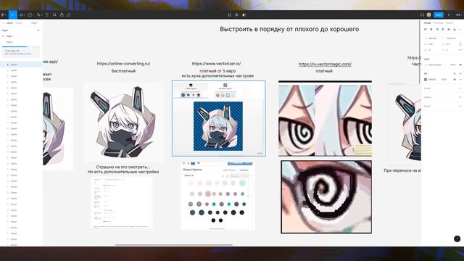Add a new page

tap(38, 30)
